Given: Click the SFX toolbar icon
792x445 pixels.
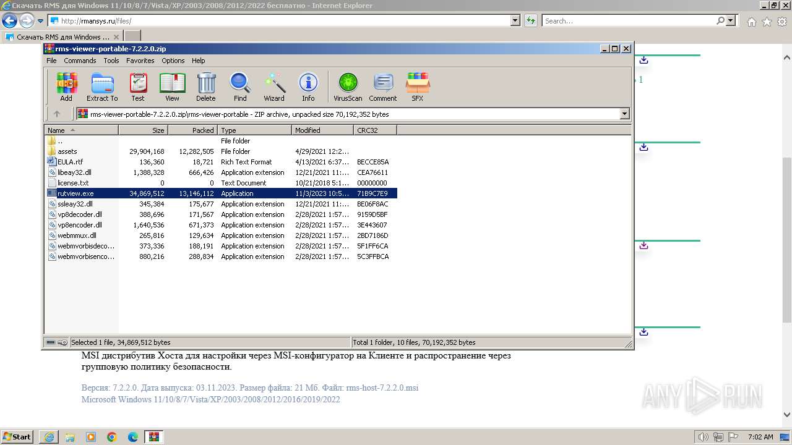Looking at the screenshot, I should tap(418, 87).
